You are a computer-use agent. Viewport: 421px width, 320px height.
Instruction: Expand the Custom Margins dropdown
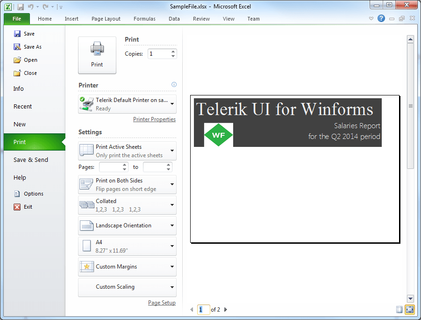127,267
